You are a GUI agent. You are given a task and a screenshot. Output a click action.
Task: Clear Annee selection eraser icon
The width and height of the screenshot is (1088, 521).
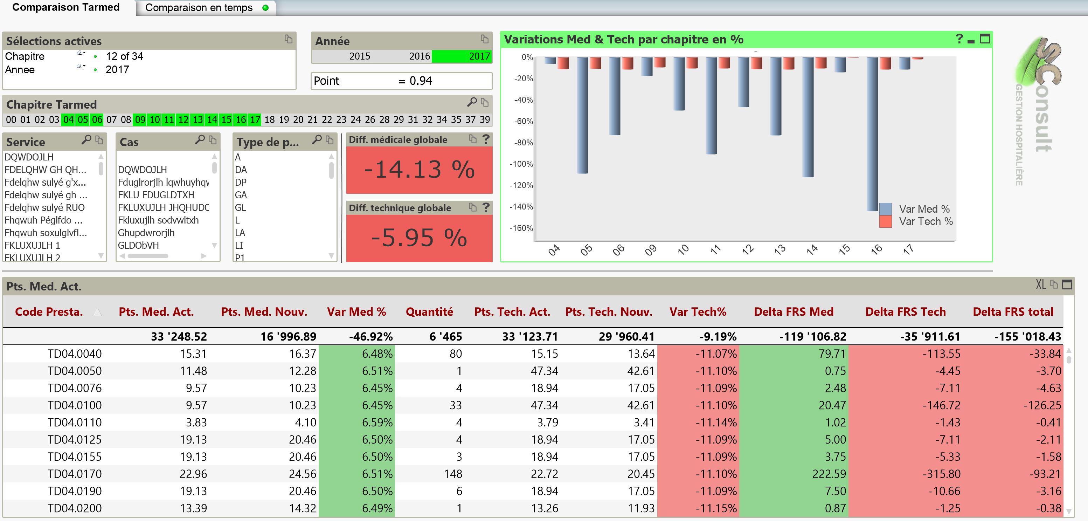(80, 66)
